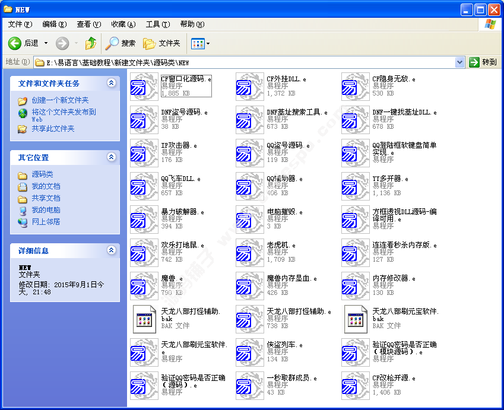The width and height of the screenshot is (504, 410).
Task: Open the 工具(T) menu
Action: (x=157, y=24)
